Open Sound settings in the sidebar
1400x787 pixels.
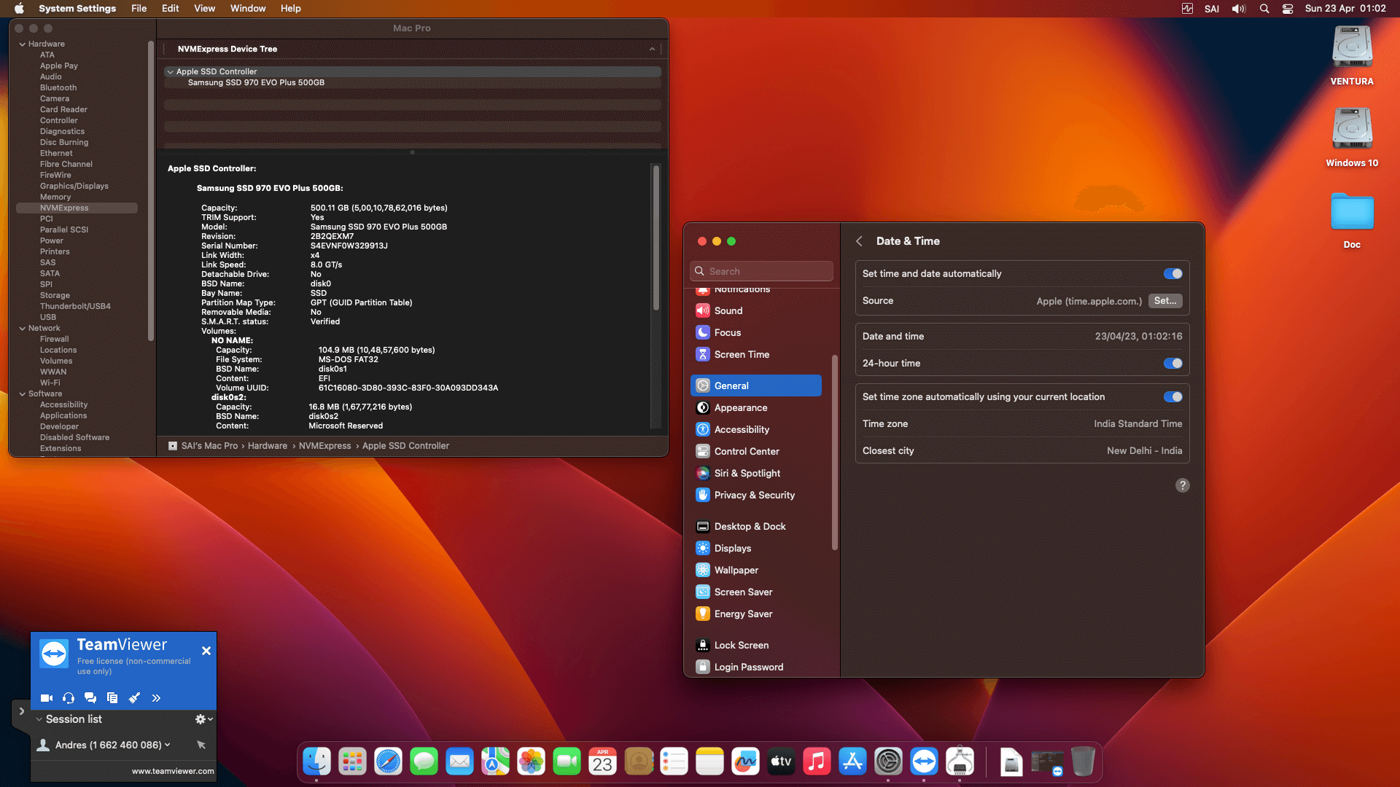[x=728, y=310]
